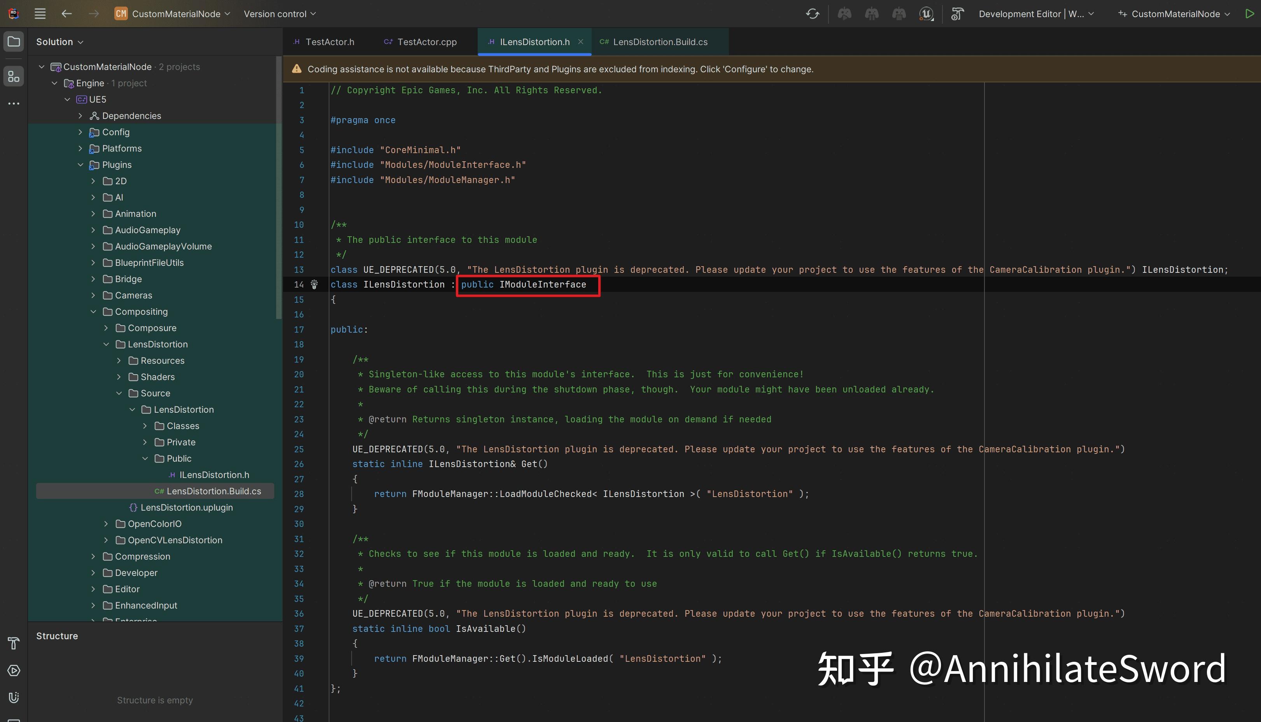Click the intention lightbulb on line 14
The image size is (1261, 722).
tap(314, 284)
